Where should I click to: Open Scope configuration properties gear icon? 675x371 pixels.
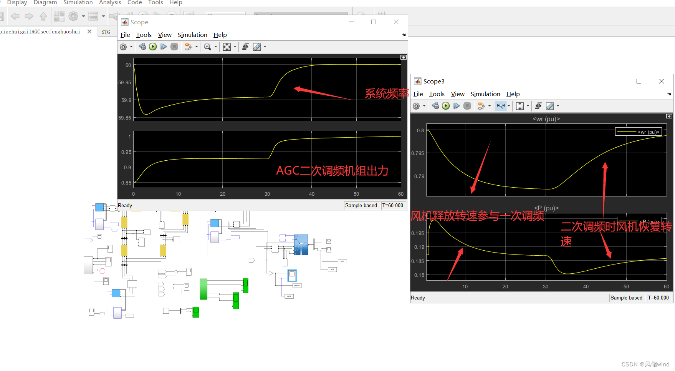coord(124,47)
